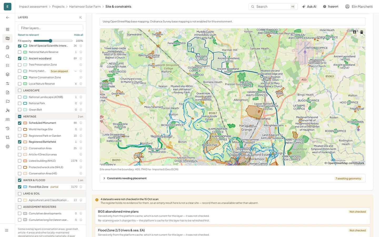This screenshot has width=379, height=237.
Task: Open the checklist icon in sidebar
Action: [x=8, y=65]
